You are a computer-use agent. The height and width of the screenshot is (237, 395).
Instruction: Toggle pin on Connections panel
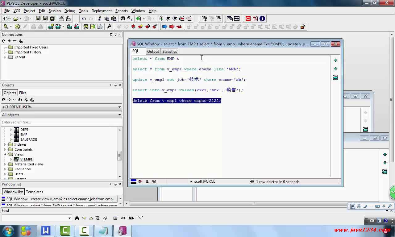click(x=116, y=34)
